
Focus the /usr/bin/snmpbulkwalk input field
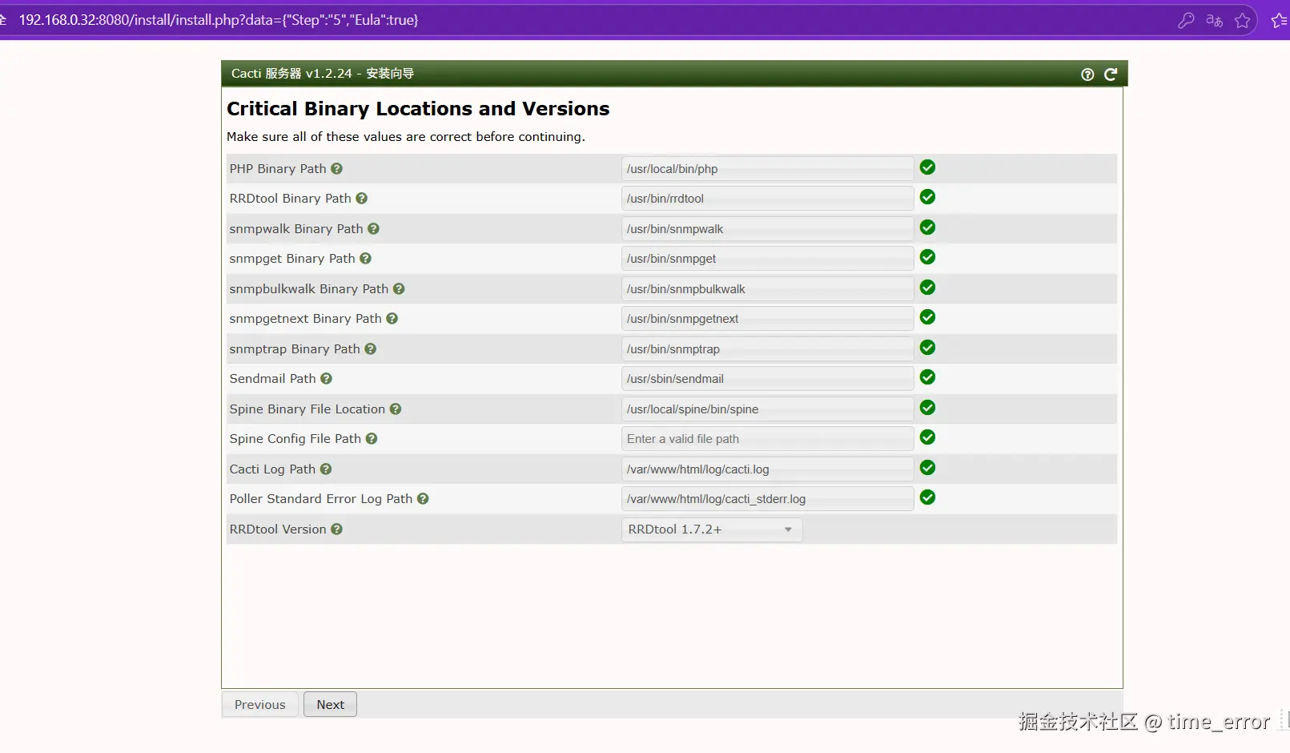point(767,289)
